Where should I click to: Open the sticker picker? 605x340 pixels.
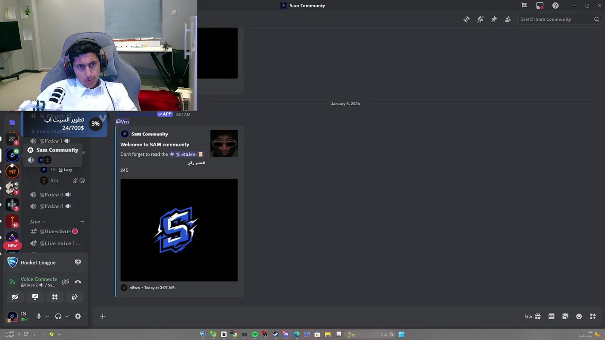tap(565, 316)
